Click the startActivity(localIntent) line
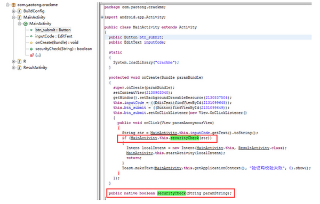The width and height of the screenshot is (320, 204). coord(175,153)
